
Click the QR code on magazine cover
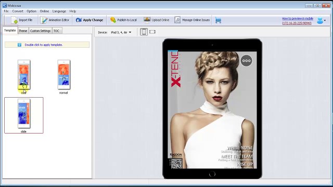(x=176, y=164)
